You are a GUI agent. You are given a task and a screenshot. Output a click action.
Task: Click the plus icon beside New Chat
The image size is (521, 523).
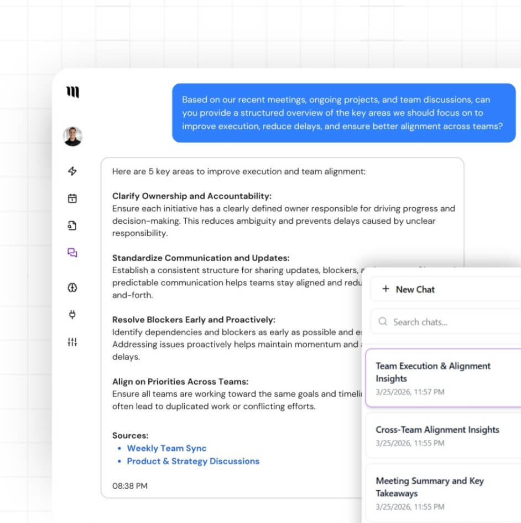(x=385, y=289)
